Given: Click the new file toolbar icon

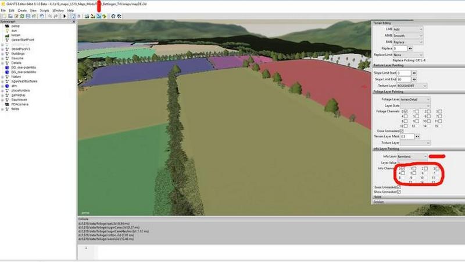Looking at the screenshot, I should tap(3, 16).
